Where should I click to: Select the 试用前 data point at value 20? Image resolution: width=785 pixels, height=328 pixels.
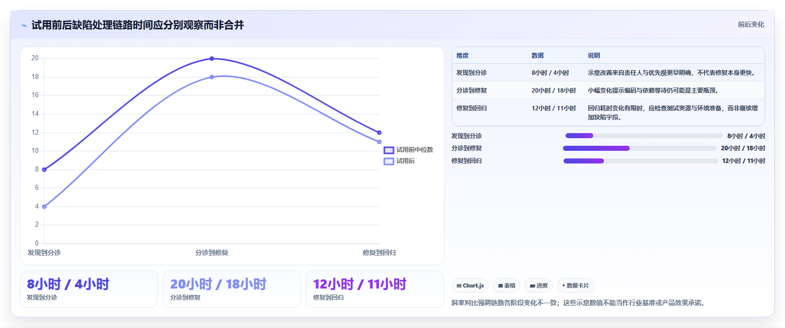pyautogui.click(x=212, y=59)
